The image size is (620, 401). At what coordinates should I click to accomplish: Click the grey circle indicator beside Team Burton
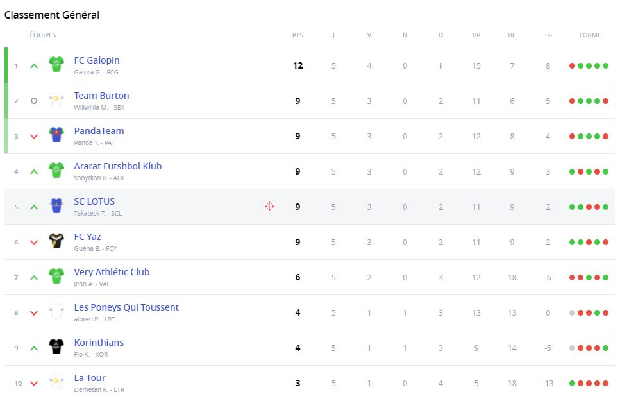34,101
